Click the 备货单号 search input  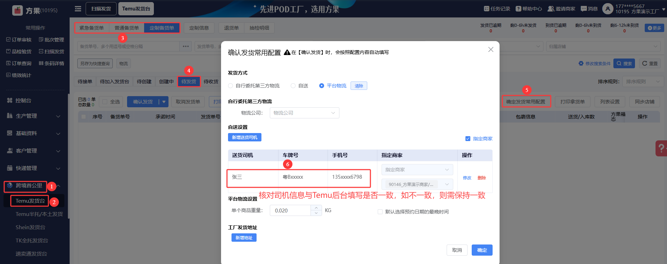(128, 46)
